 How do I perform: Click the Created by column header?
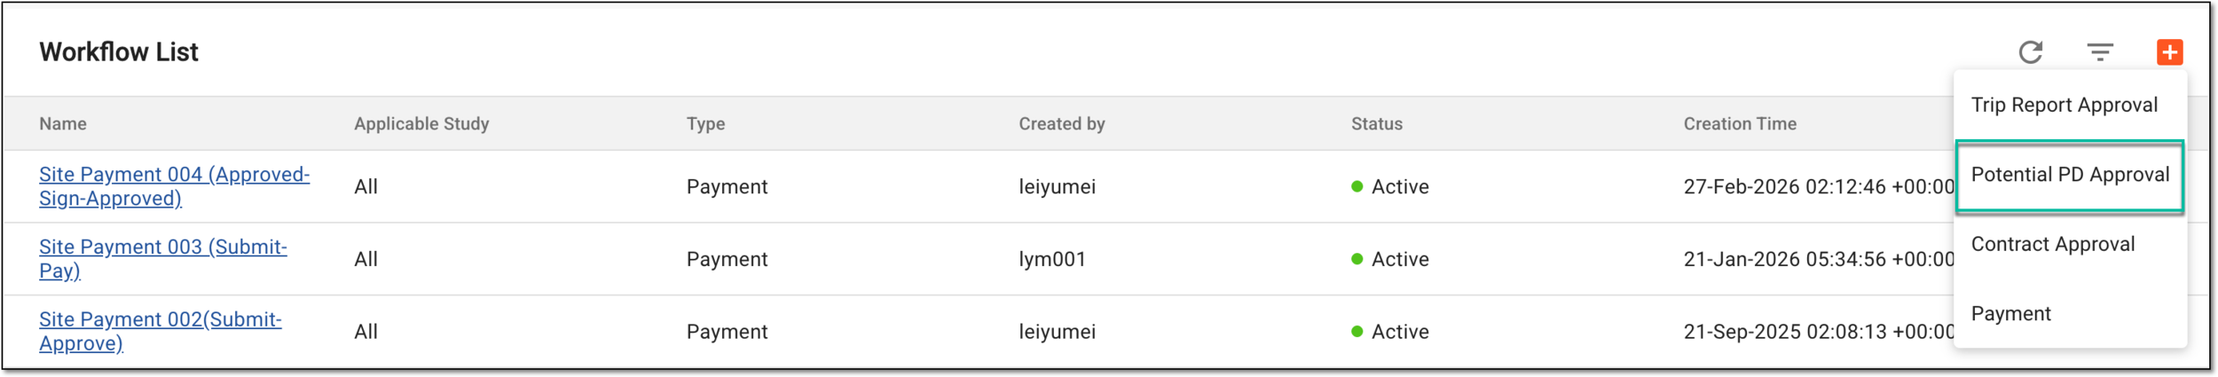click(x=1061, y=124)
